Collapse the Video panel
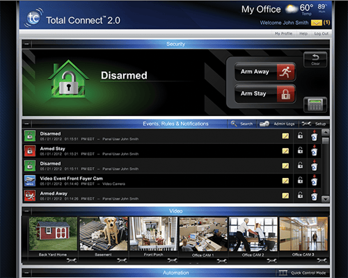The width and height of the screenshot is (348, 278). click(26, 211)
